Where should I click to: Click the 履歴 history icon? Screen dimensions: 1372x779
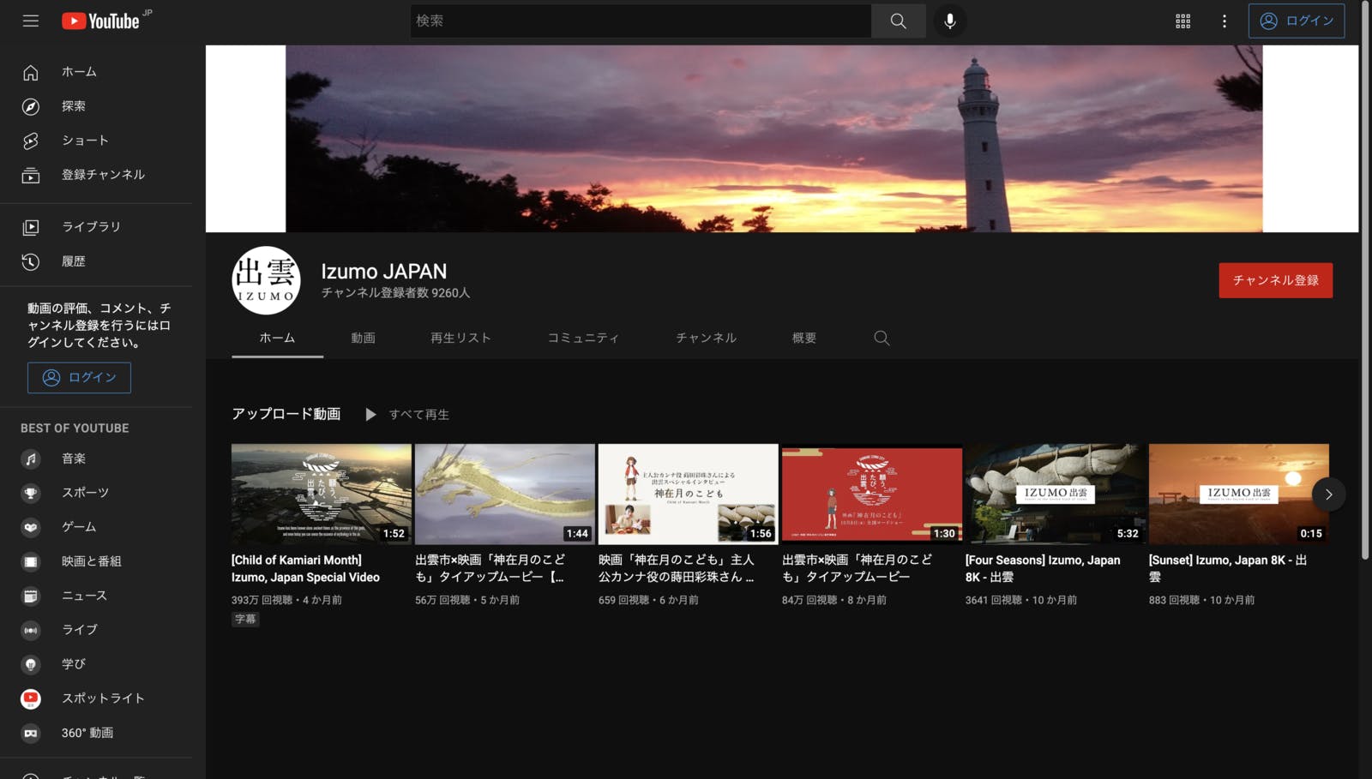[31, 261]
